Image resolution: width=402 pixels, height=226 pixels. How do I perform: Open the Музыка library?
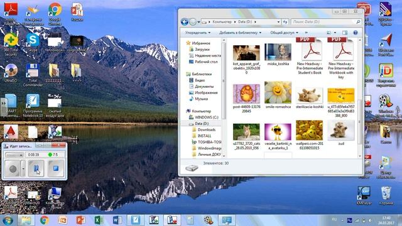click(198, 99)
